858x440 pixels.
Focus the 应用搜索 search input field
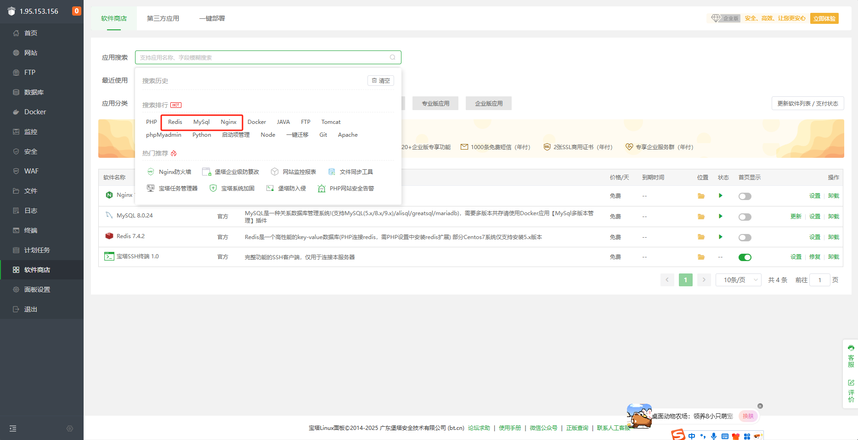click(x=268, y=57)
